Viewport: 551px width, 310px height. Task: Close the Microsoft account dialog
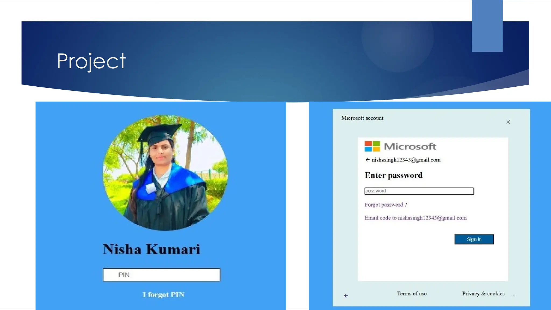(x=508, y=122)
